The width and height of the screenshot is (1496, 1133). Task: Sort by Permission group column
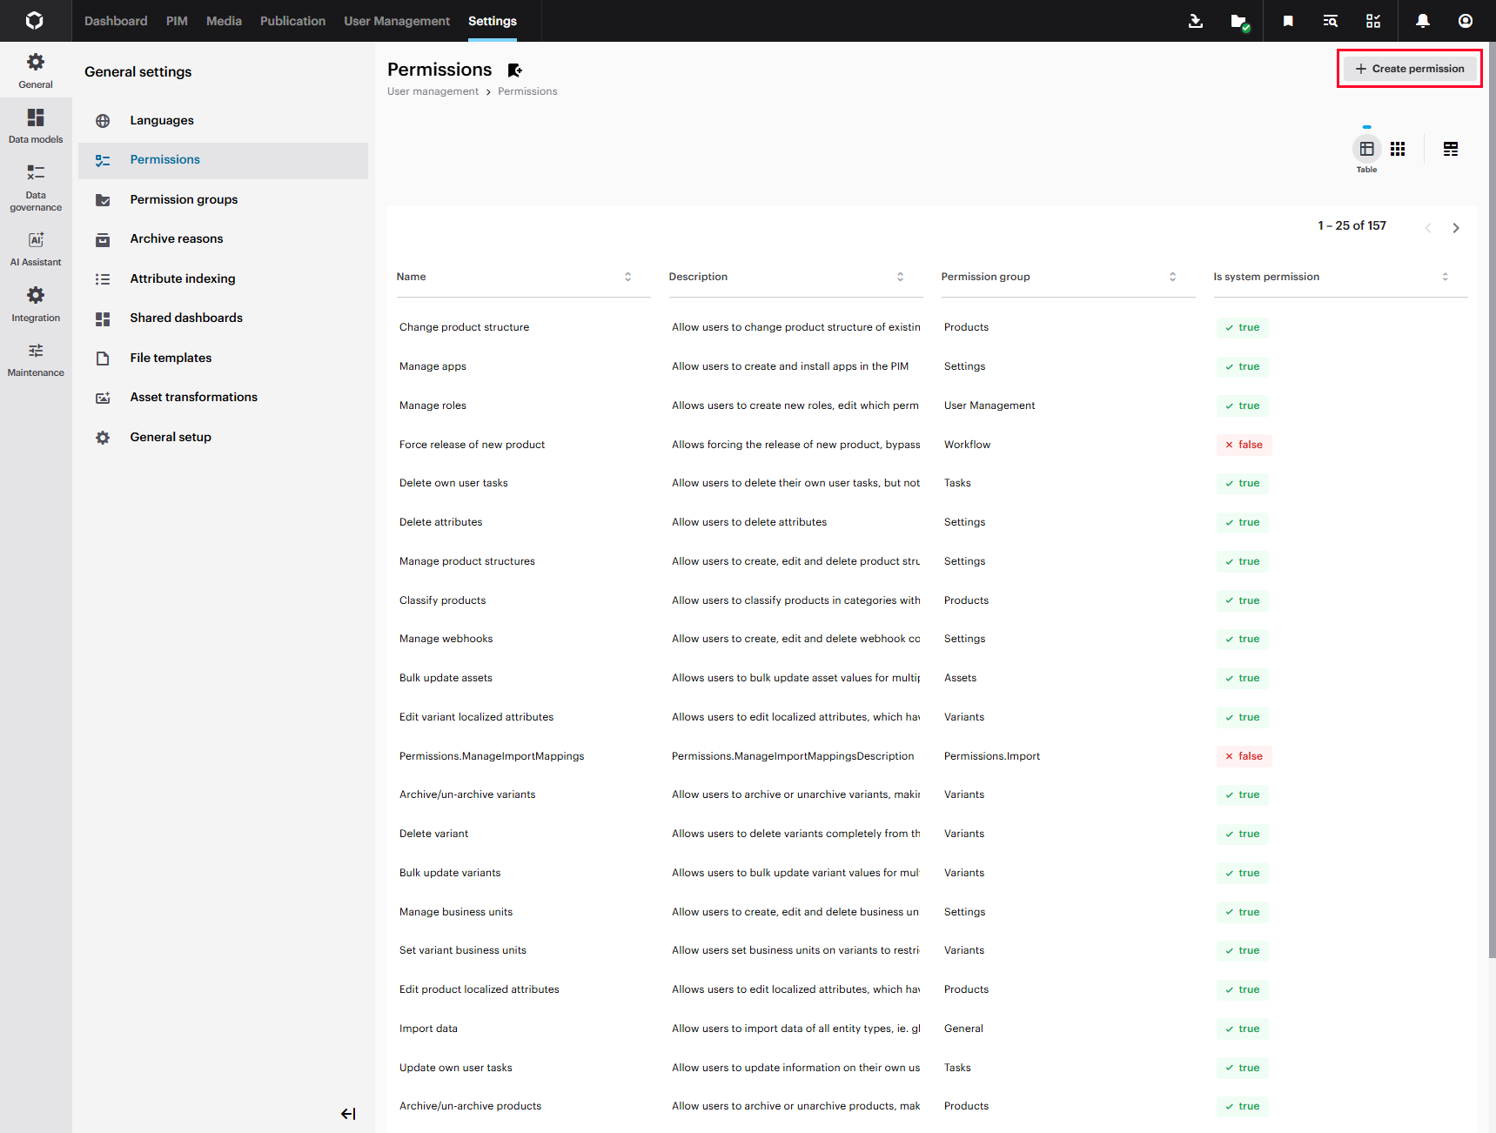[1172, 277]
